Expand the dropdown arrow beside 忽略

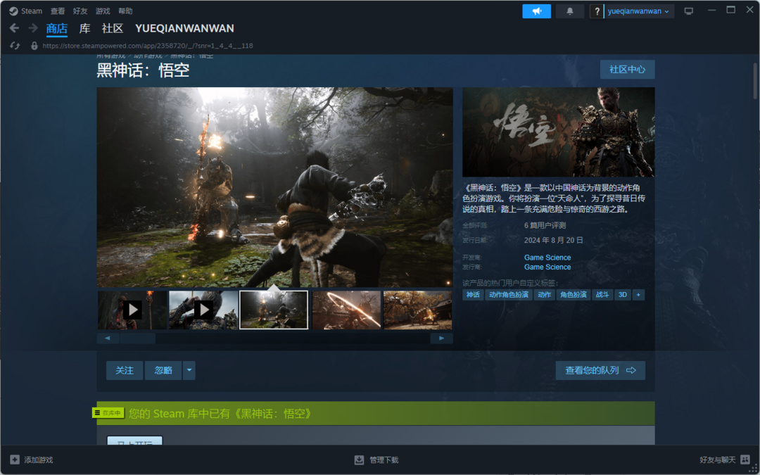(x=189, y=370)
